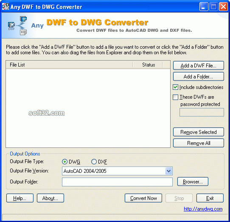Open the Output File Version dropdown
230x222 pixels.
169,171
